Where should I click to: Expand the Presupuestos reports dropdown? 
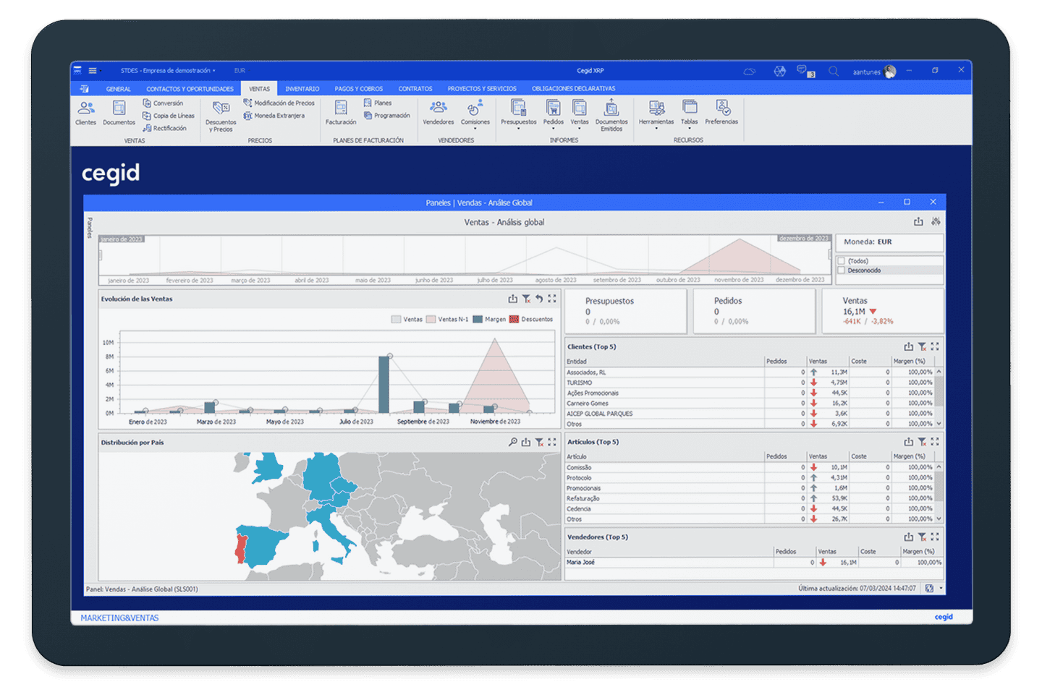tap(519, 128)
